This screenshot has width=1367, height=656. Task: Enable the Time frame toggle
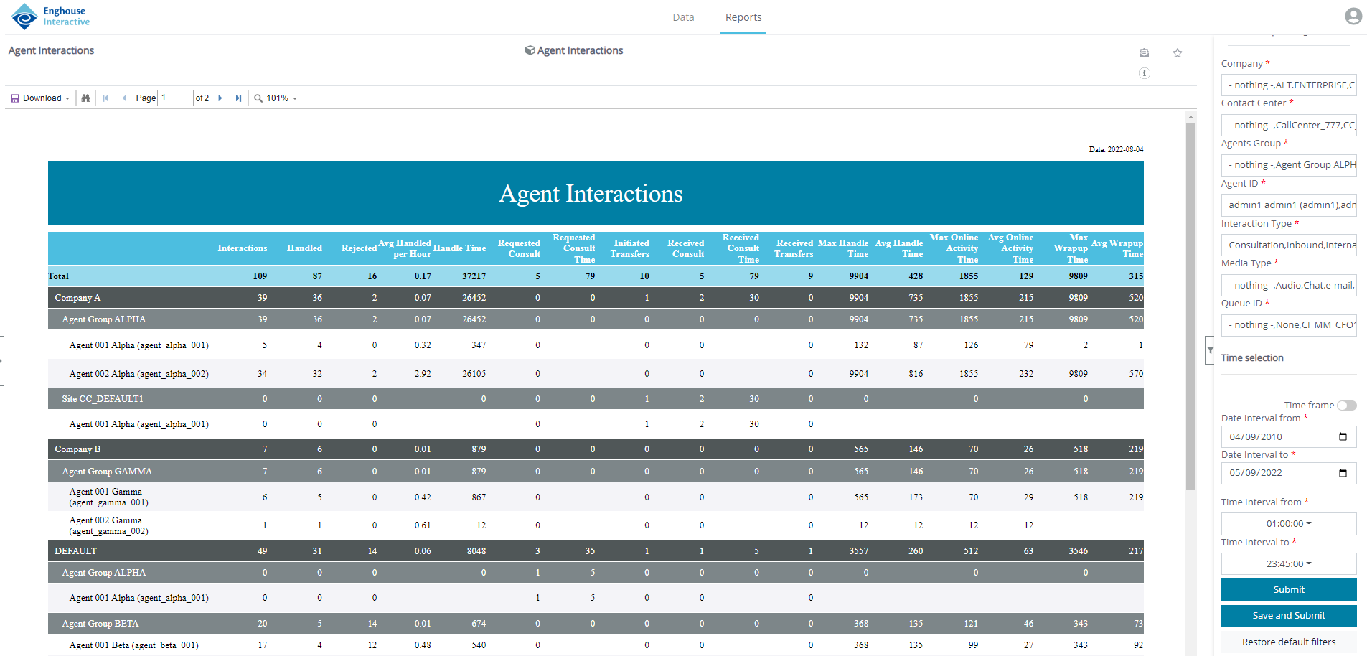[x=1348, y=405]
